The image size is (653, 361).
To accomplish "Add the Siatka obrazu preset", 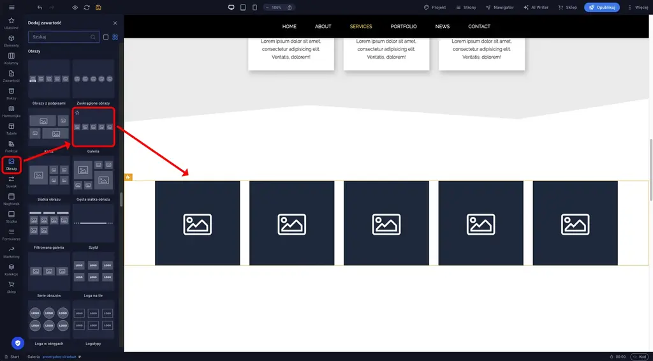I will [x=49, y=175].
